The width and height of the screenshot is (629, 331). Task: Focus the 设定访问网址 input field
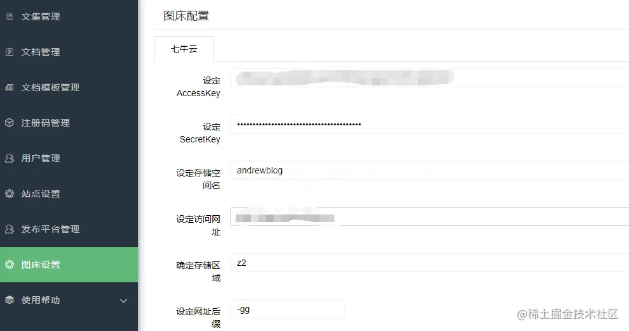click(x=429, y=217)
